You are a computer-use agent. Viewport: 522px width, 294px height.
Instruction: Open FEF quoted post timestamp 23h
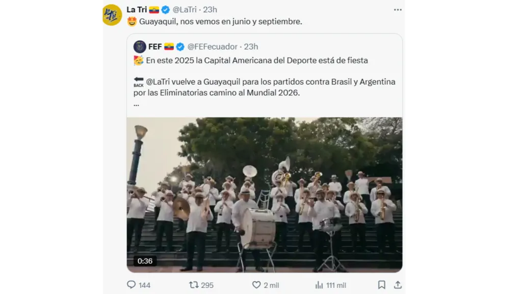(251, 46)
